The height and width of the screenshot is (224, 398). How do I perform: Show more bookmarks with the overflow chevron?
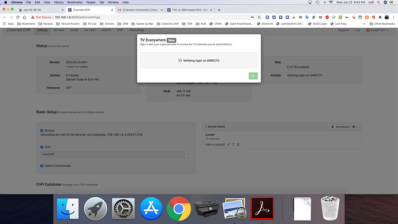click(x=365, y=24)
